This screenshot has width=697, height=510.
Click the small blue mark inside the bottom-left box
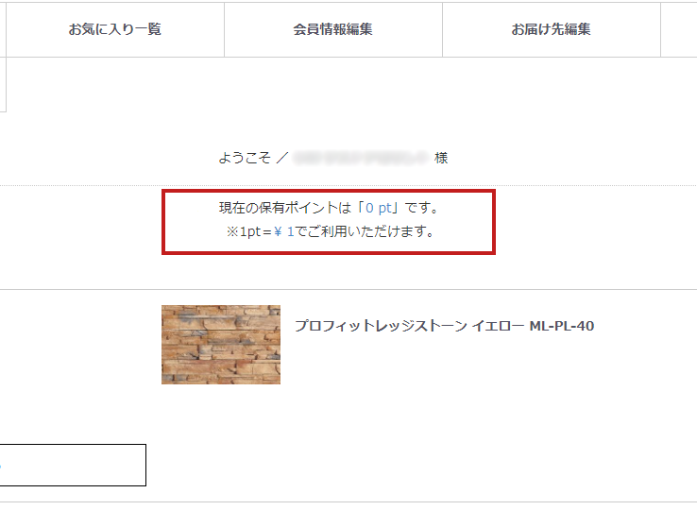pyautogui.click(x=0, y=466)
